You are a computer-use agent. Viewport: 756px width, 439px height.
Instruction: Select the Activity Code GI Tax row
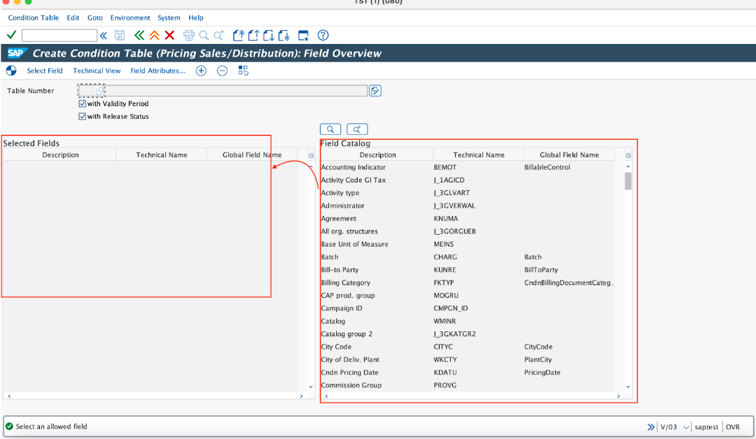click(468, 180)
